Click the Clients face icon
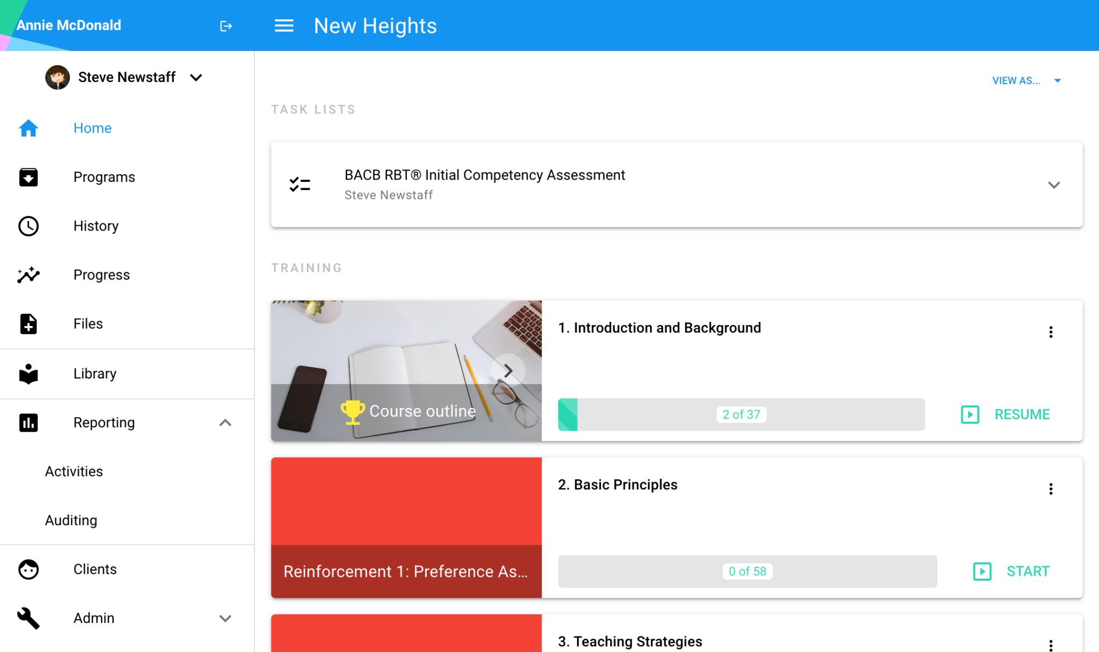Viewport: 1099px width, 652px height. (x=28, y=569)
